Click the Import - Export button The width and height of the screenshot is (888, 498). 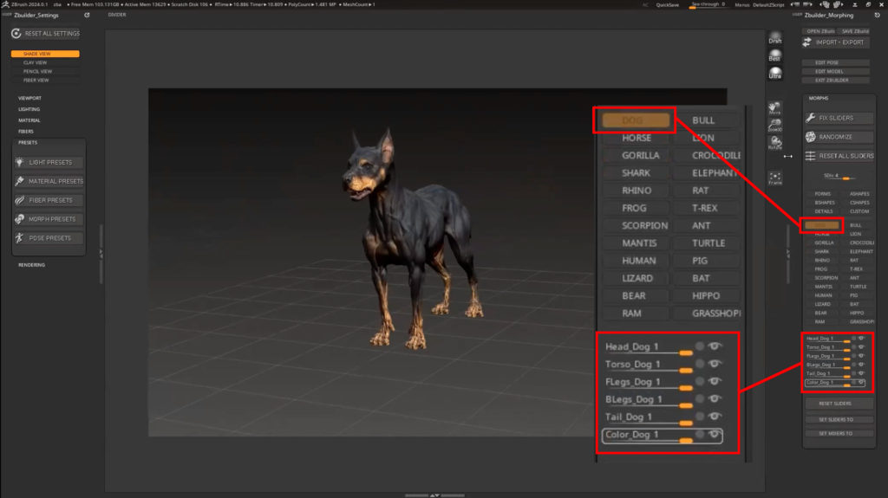[x=836, y=42]
